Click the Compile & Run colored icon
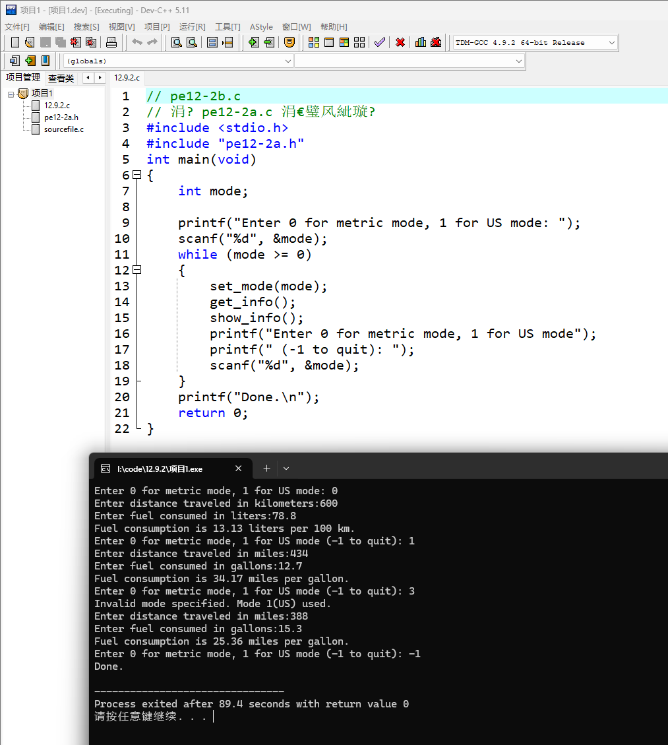The height and width of the screenshot is (745, 668). click(x=344, y=43)
